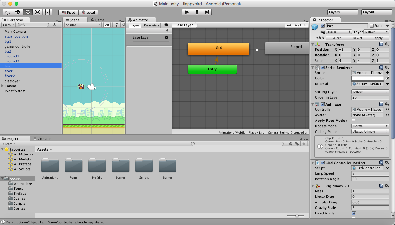Search by label in Project
This screenshot has height=225, width=395.
297,144
